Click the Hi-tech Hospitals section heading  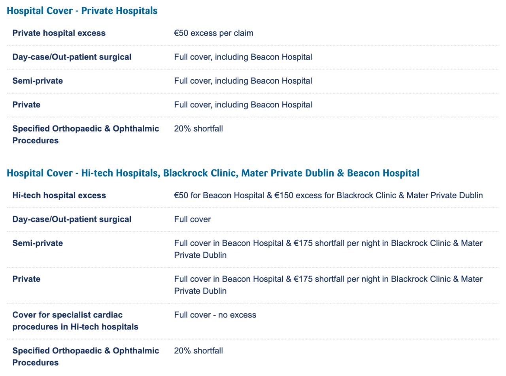click(x=213, y=173)
